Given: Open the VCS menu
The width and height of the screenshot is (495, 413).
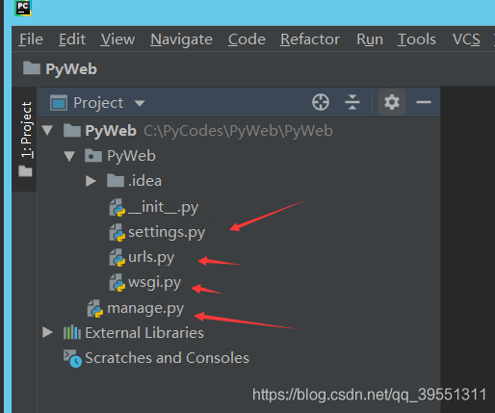Looking at the screenshot, I should click(x=466, y=39).
